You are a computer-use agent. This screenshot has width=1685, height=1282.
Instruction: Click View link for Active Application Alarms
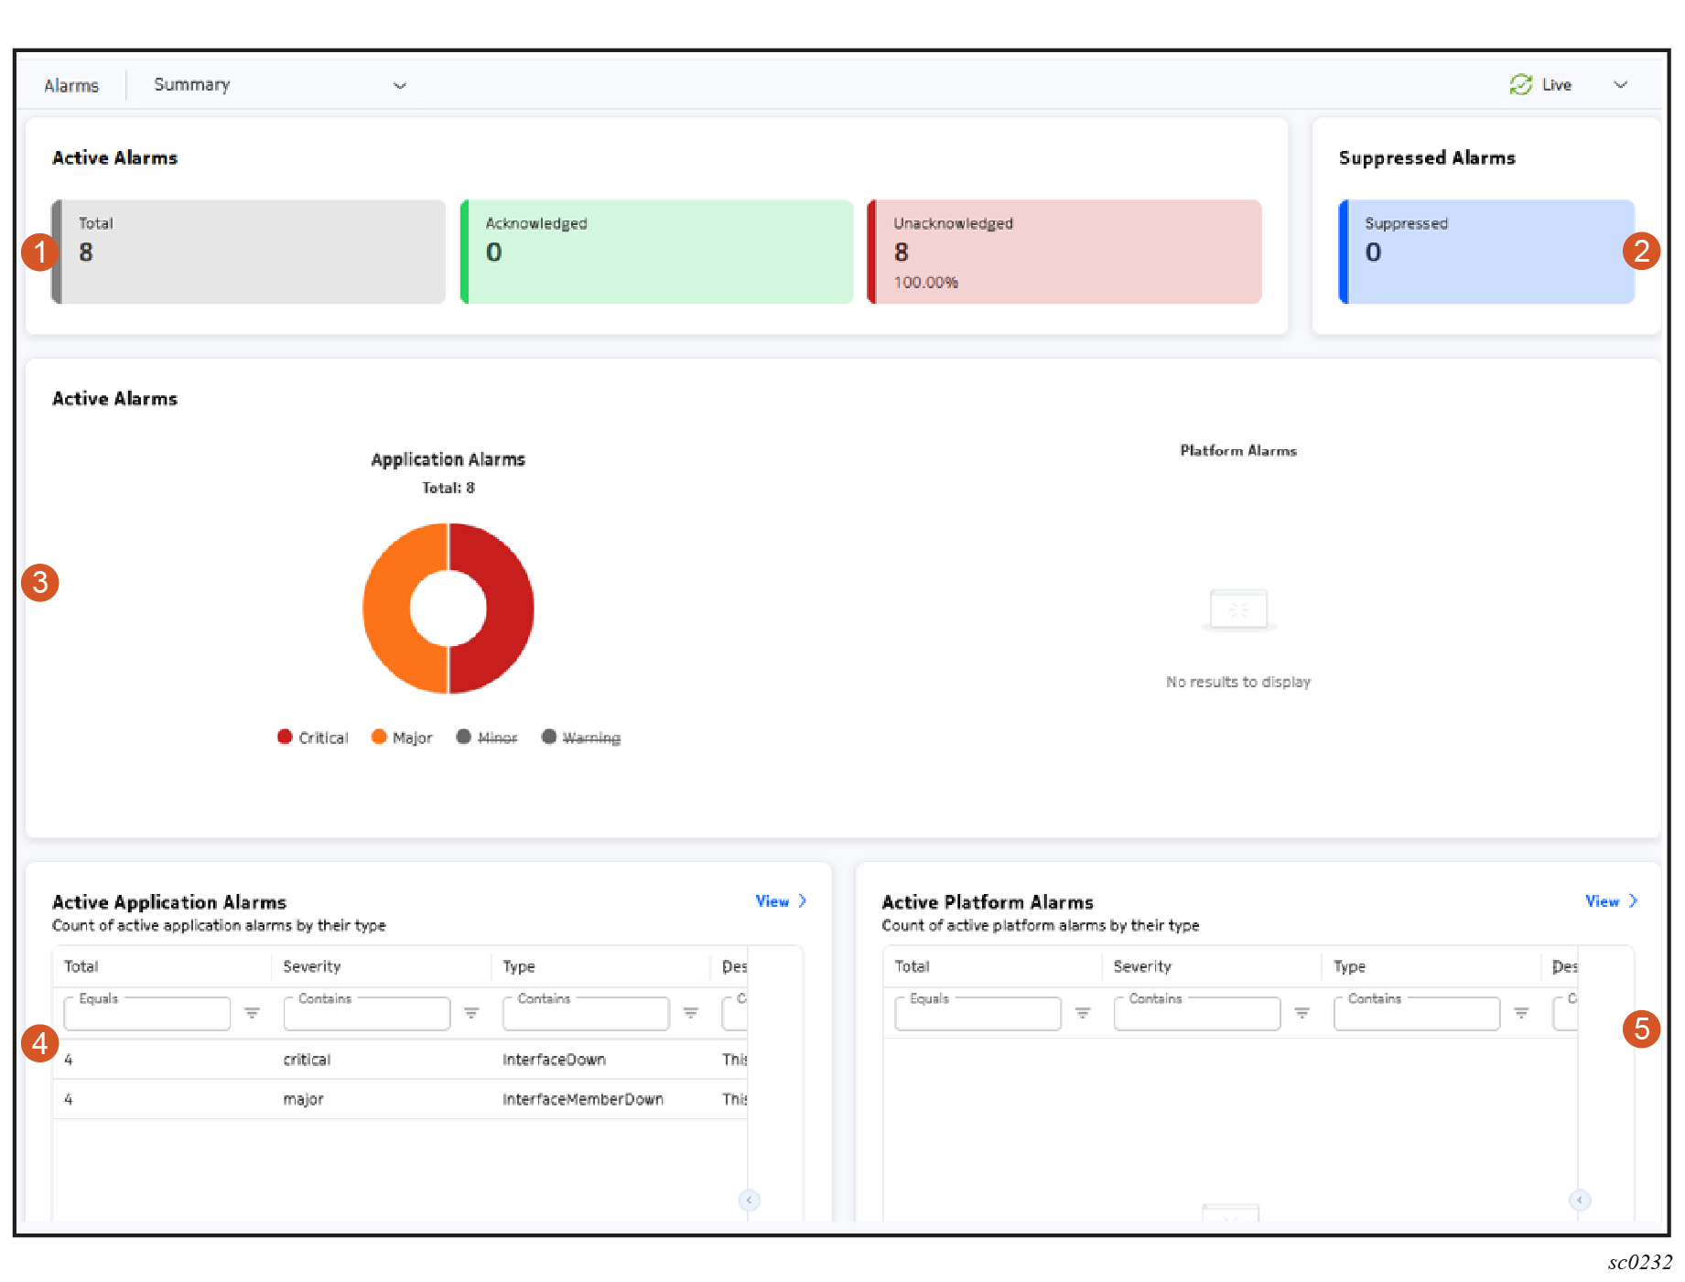point(780,901)
